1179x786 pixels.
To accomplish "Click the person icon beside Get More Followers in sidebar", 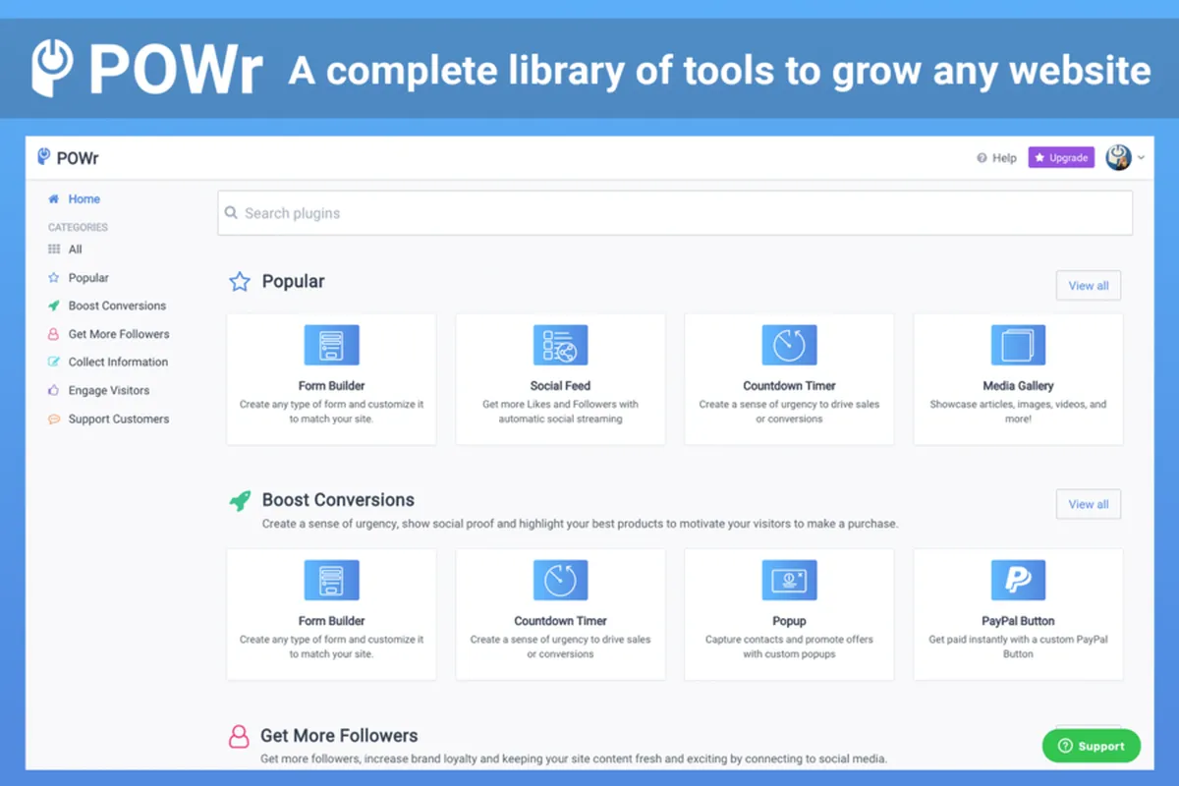I will pyautogui.click(x=54, y=334).
